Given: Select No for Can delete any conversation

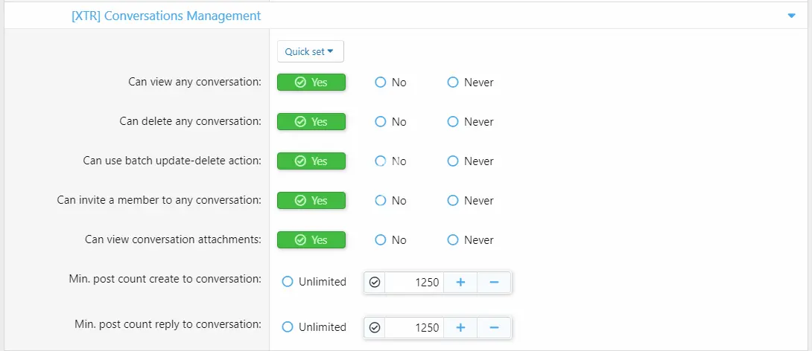Looking at the screenshot, I should coord(381,122).
